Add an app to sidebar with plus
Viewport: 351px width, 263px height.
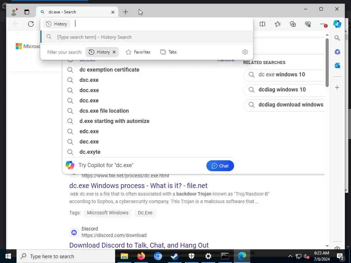(x=337, y=87)
